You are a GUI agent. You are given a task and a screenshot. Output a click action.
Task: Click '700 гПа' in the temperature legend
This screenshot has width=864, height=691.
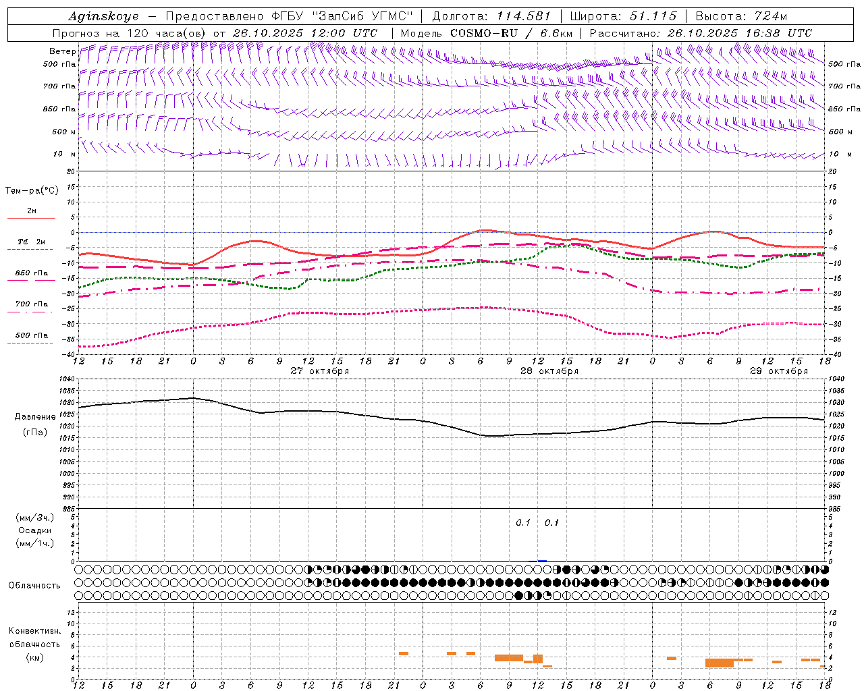tap(32, 304)
